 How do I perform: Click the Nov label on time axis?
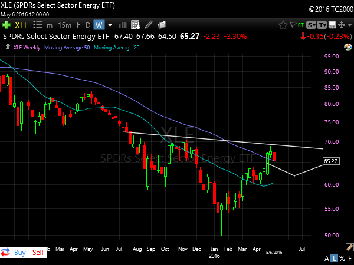click(x=183, y=249)
